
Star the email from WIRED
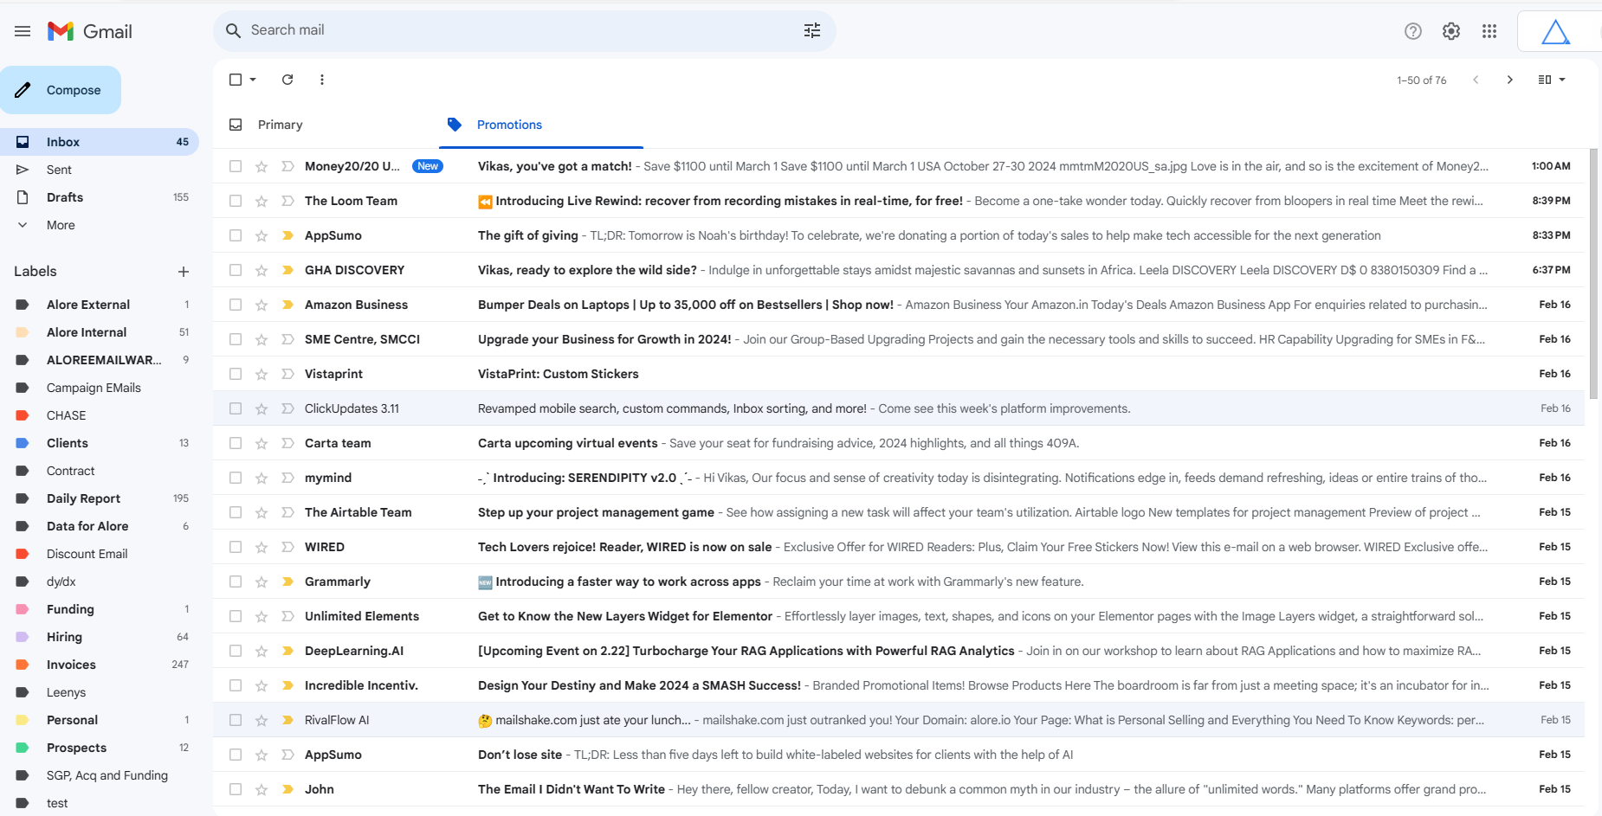tap(261, 547)
